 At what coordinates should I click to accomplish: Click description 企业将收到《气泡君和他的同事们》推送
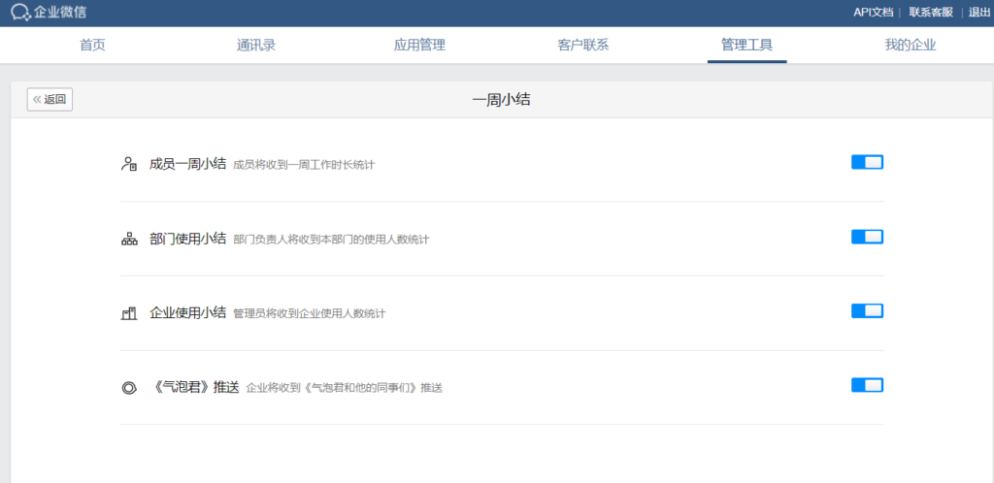[344, 389]
